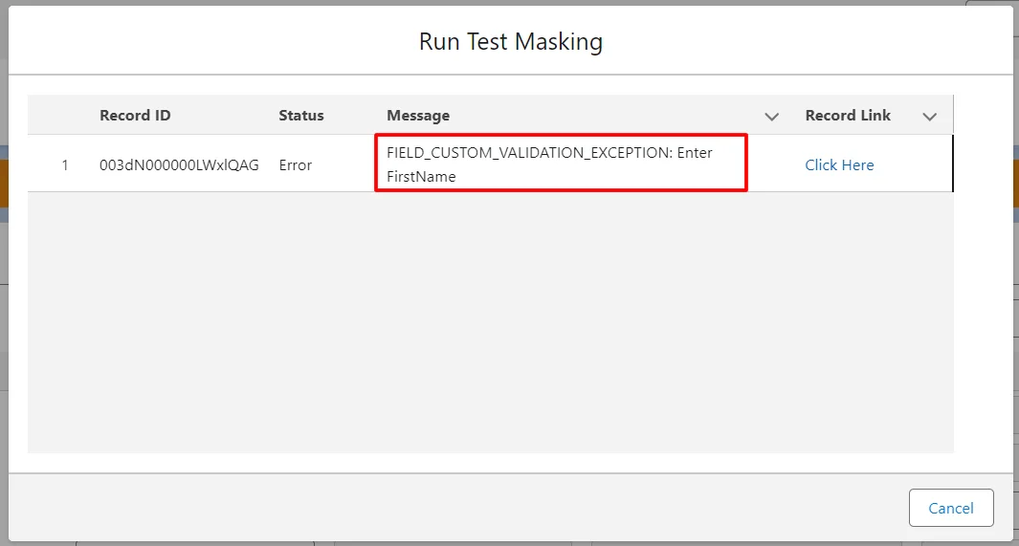Open the Click Here record link
The height and width of the screenshot is (546, 1019).
pyautogui.click(x=839, y=164)
